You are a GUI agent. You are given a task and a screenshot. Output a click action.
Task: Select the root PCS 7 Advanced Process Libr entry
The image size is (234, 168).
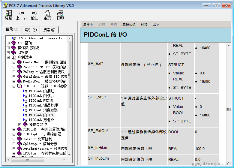[42, 38]
